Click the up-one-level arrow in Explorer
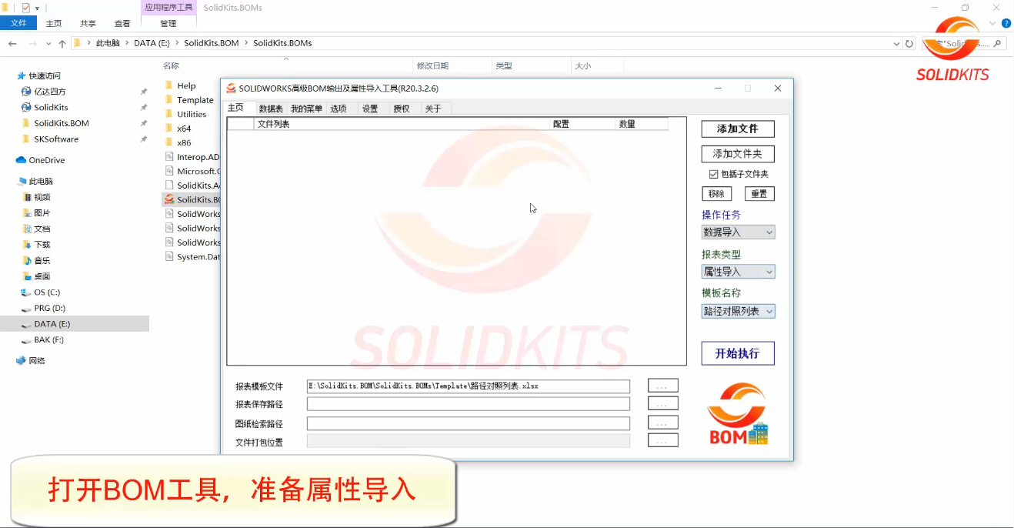Screen dimensions: 1014x528 62,44
